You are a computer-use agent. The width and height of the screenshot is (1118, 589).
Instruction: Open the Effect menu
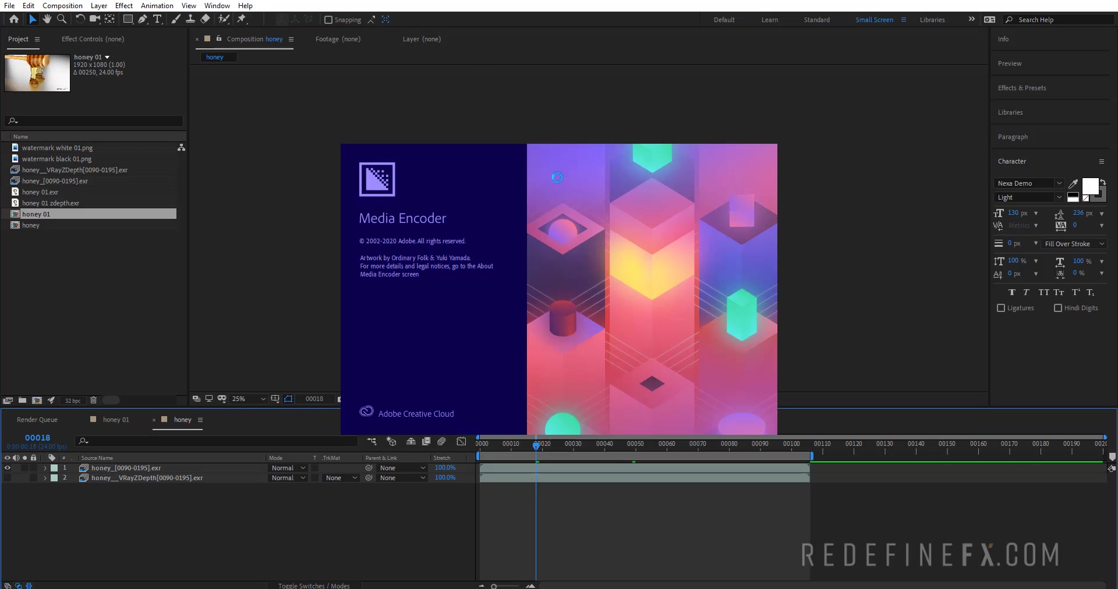[123, 6]
